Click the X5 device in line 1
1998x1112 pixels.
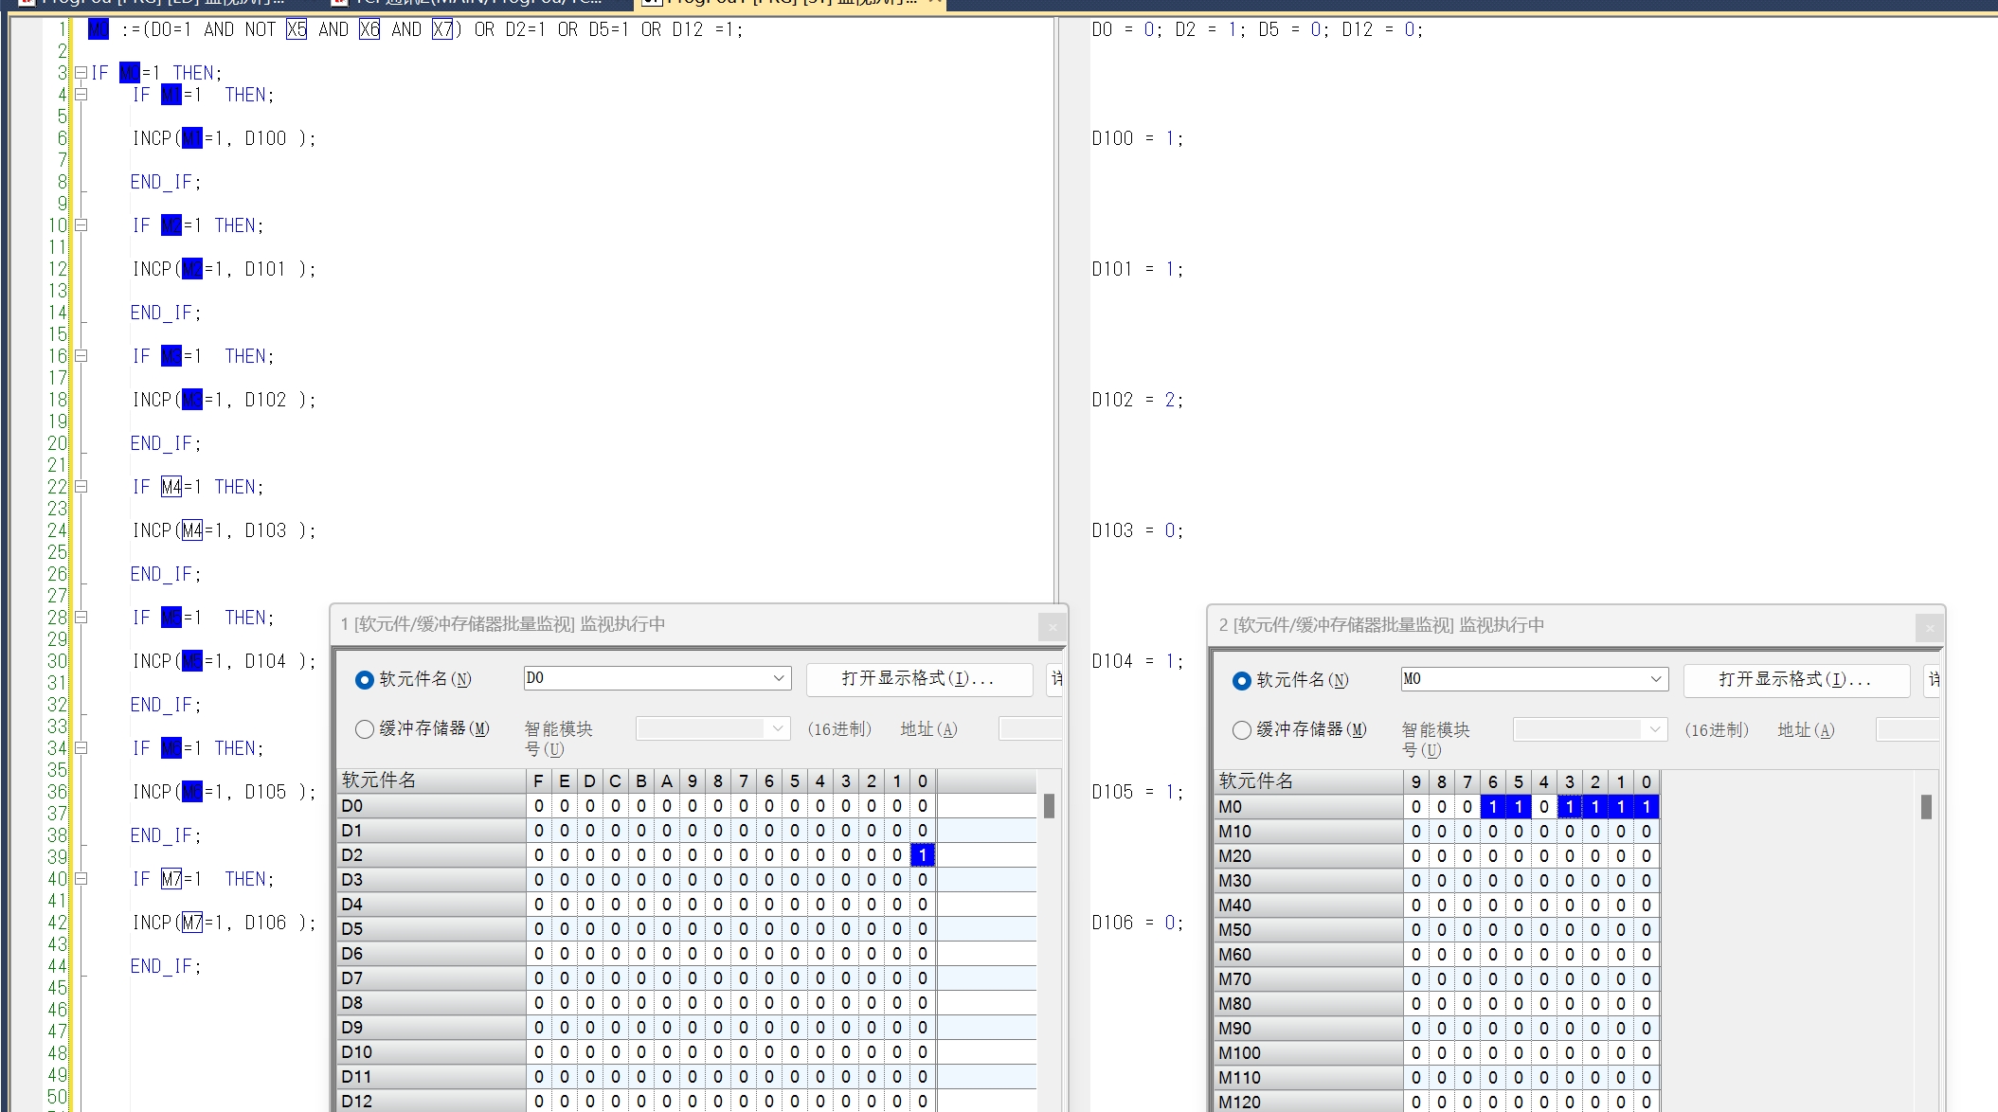pyautogui.click(x=297, y=29)
